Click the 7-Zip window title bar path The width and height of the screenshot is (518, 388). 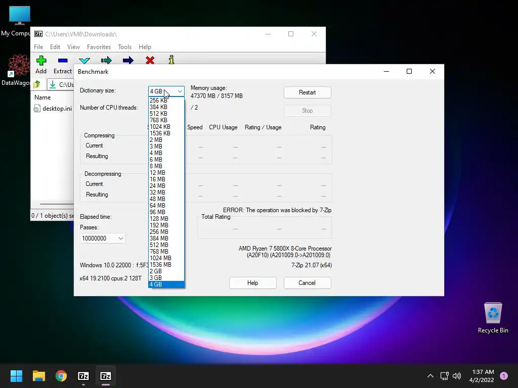[80, 34]
